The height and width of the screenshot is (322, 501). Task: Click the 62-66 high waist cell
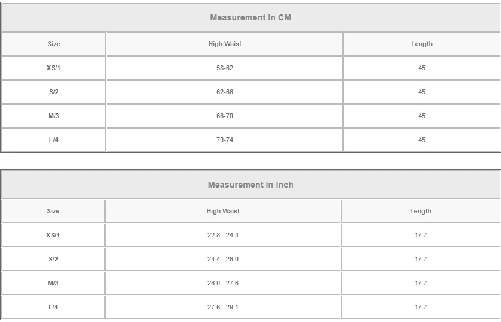point(225,92)
